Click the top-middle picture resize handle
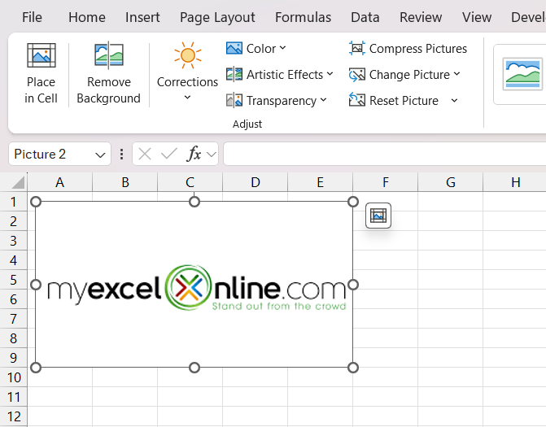The width and height of the screenshot is (546, 427). [x=194, y=202]
